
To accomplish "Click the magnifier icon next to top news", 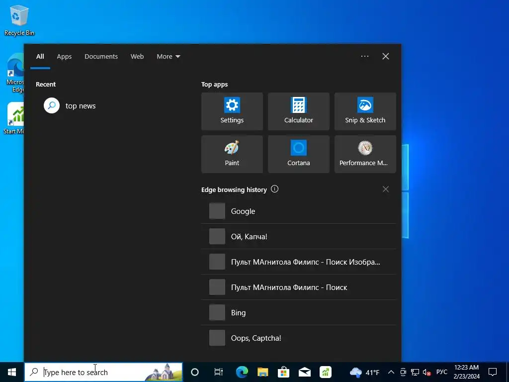I will click(52, 105).
